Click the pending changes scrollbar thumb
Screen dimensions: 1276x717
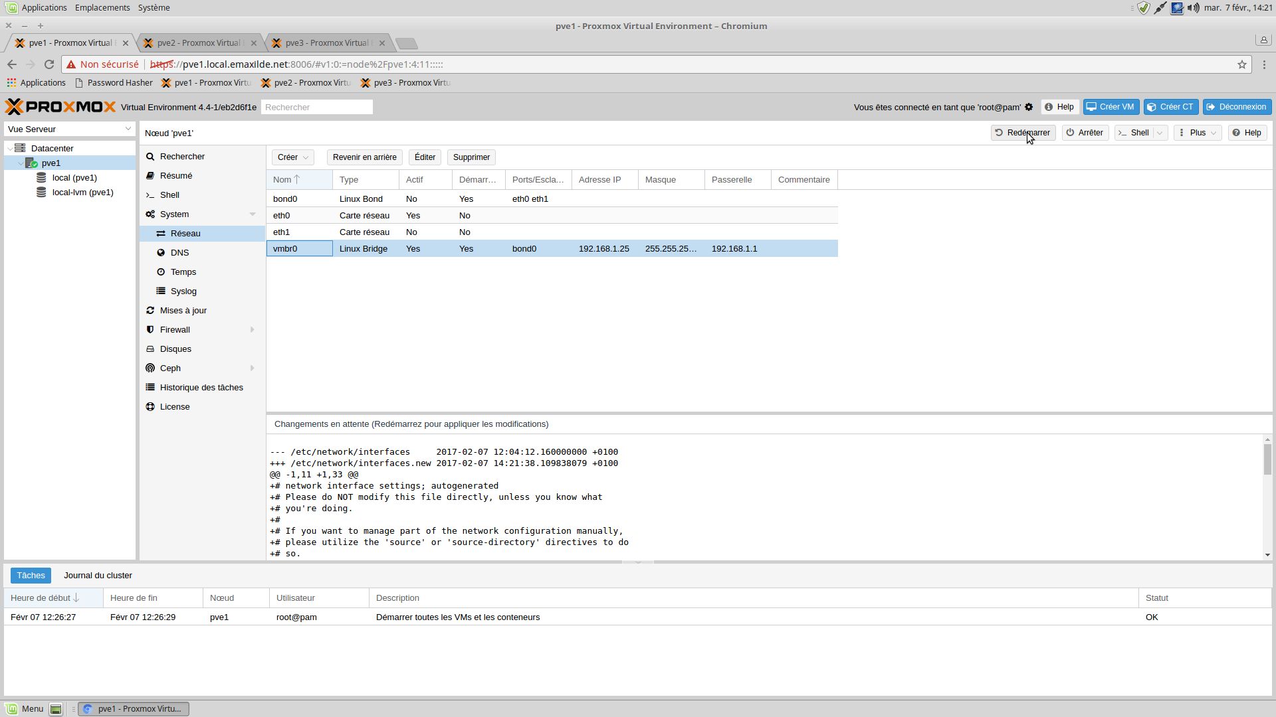[1267, 459]
